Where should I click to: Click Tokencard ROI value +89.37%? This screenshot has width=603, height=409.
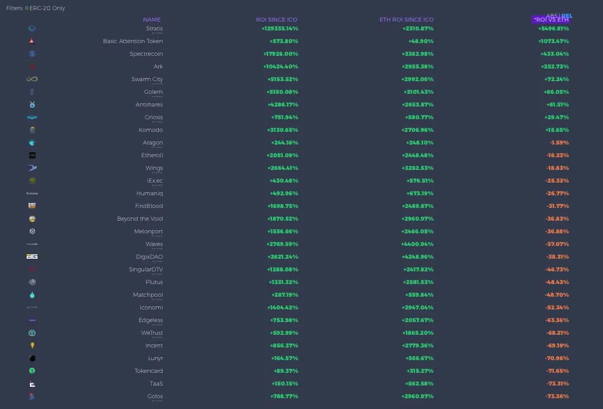tap(286, 371)
